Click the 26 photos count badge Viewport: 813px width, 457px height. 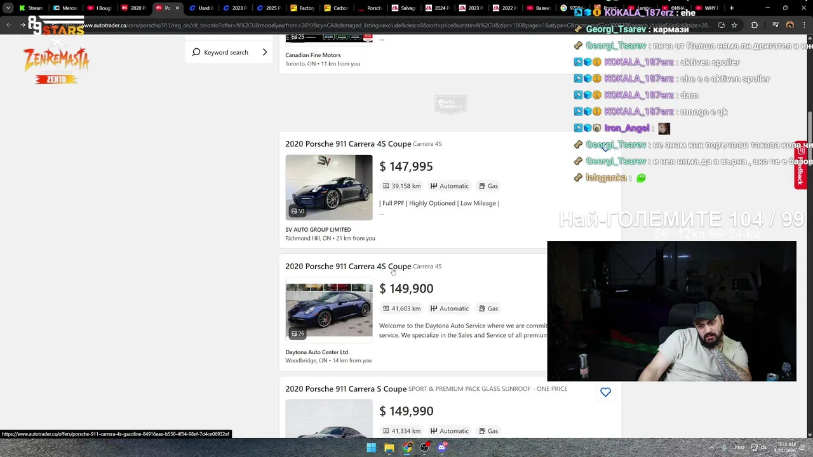(x=298, y=333)
